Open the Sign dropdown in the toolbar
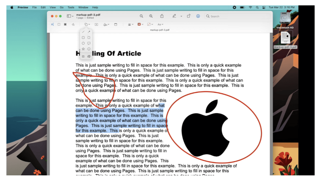 pyautogui.click(x=106, y=24)
